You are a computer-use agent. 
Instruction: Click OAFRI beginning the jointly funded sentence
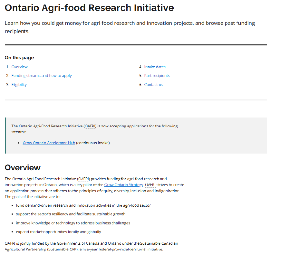click(10, 243)
